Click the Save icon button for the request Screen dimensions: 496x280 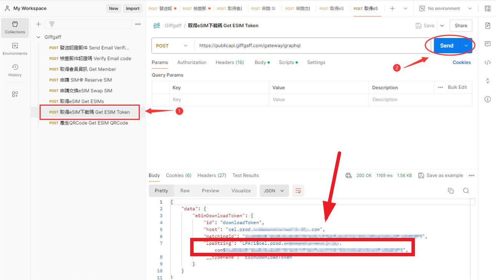point(425,26)
